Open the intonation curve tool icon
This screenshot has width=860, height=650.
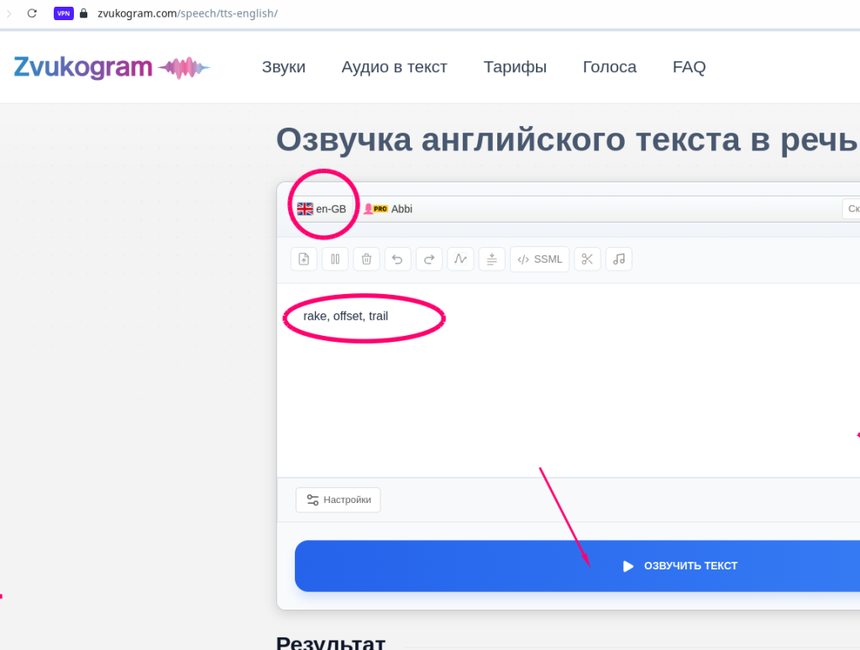click(460, 259)
